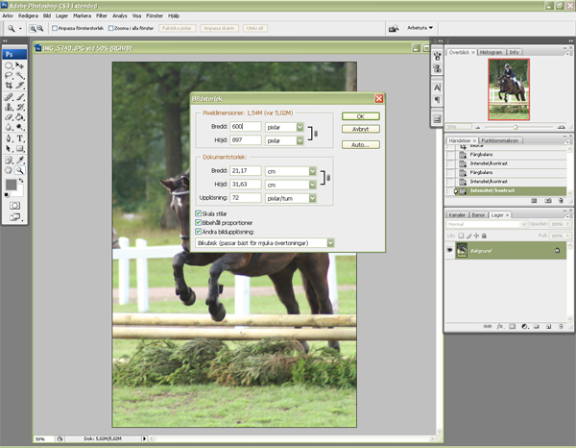Adjust the Överblick zoom slider

coord(516,127)
